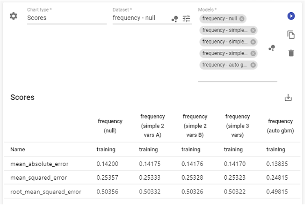Click the dataset filter sliders icon
The height and width of the screenshot is (205, 305).
186,18
